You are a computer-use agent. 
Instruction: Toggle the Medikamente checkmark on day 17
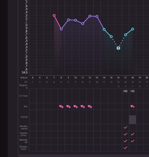click(x=125, y=127)
